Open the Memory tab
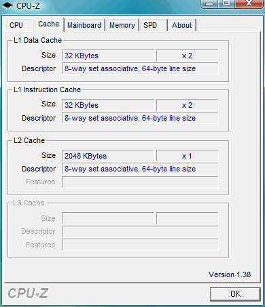265x307 pixels. click(x=122, y=25)
